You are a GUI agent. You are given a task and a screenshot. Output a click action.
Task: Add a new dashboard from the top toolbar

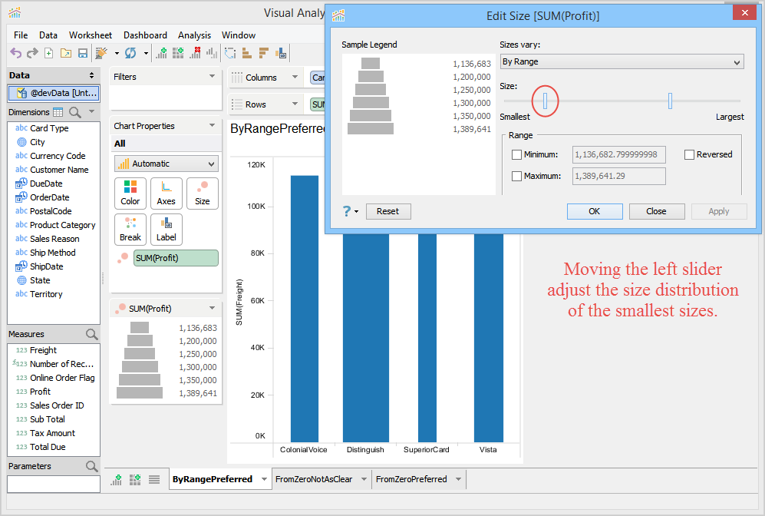(178, 53)
